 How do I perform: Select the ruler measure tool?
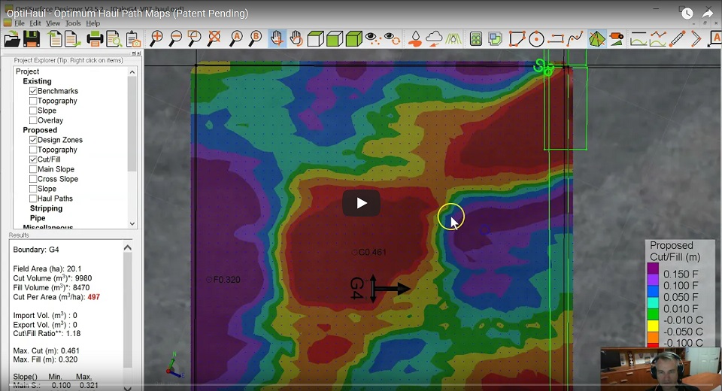[678, 38]
